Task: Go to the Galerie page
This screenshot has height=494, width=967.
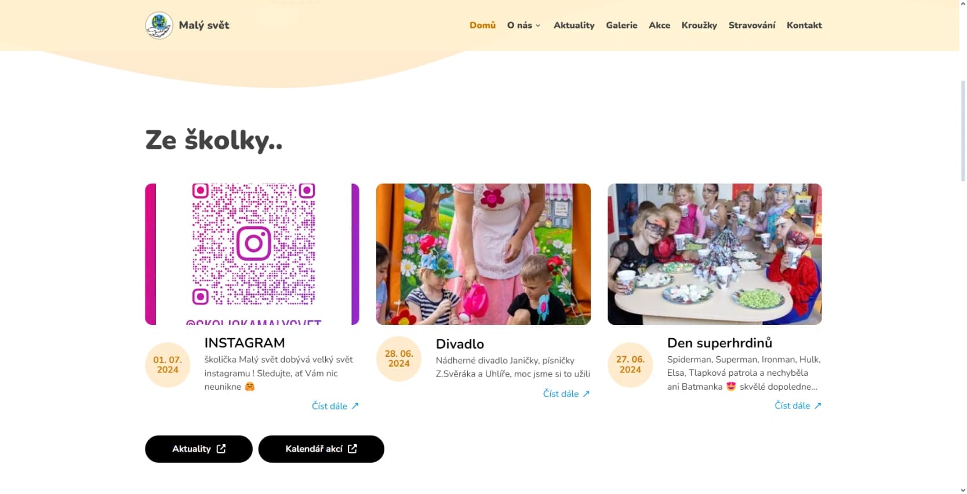Action: pyautogui.click(x=621, y=25)
